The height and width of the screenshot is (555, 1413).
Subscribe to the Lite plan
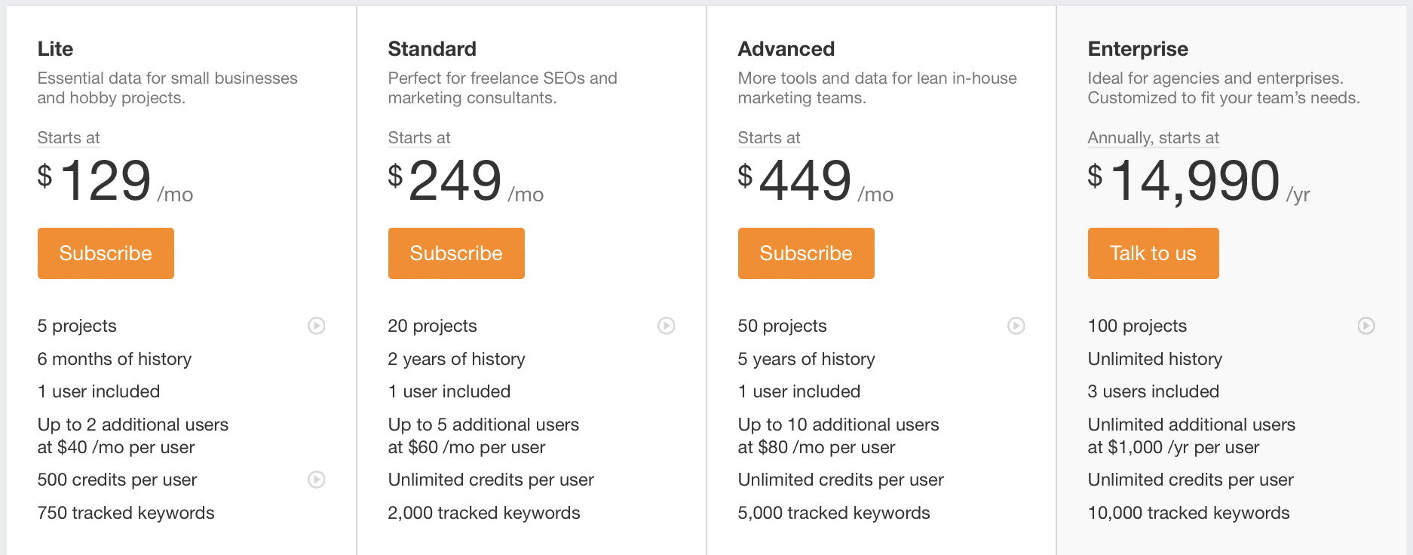[x=106, y=253]
